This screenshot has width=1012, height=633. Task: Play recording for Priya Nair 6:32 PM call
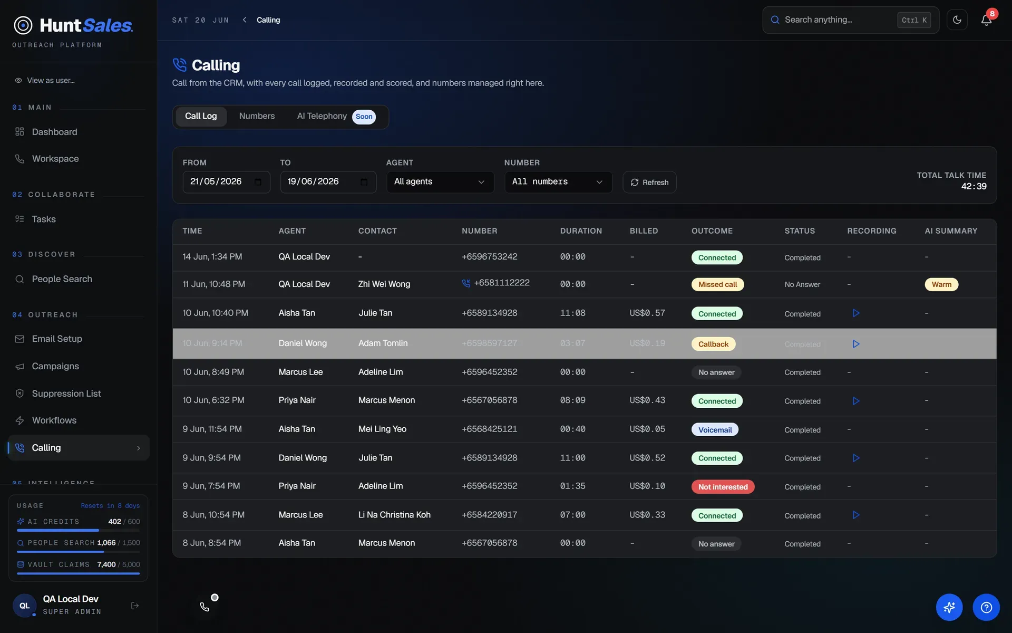[x=856, y=401]
